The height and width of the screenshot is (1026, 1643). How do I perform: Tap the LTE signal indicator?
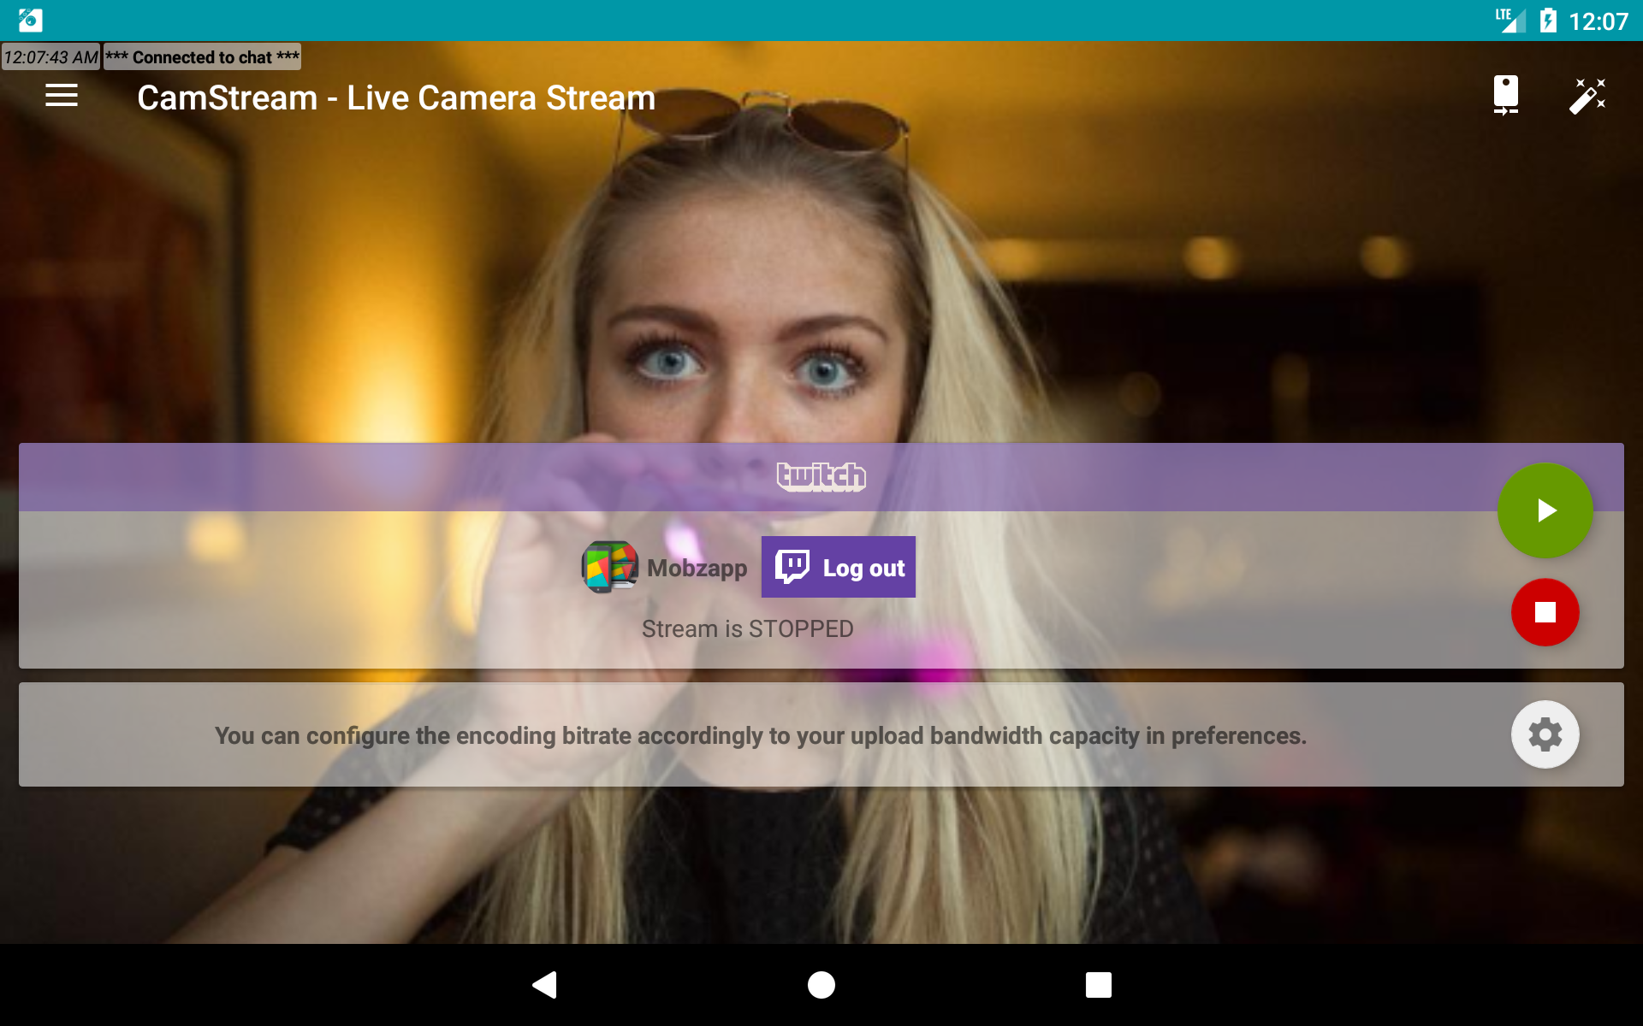[1510, 21]
